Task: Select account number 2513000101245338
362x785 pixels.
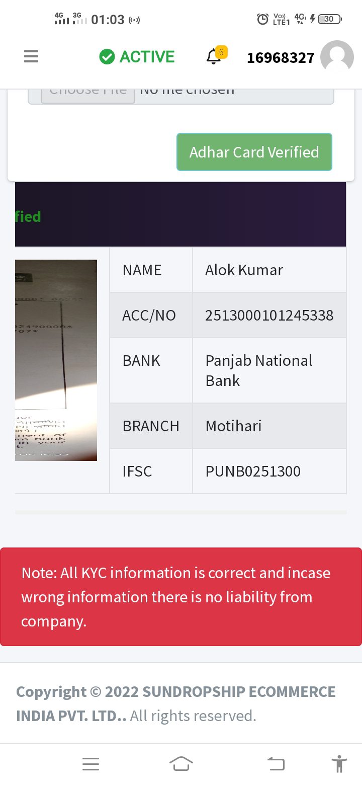Action: 269,316
